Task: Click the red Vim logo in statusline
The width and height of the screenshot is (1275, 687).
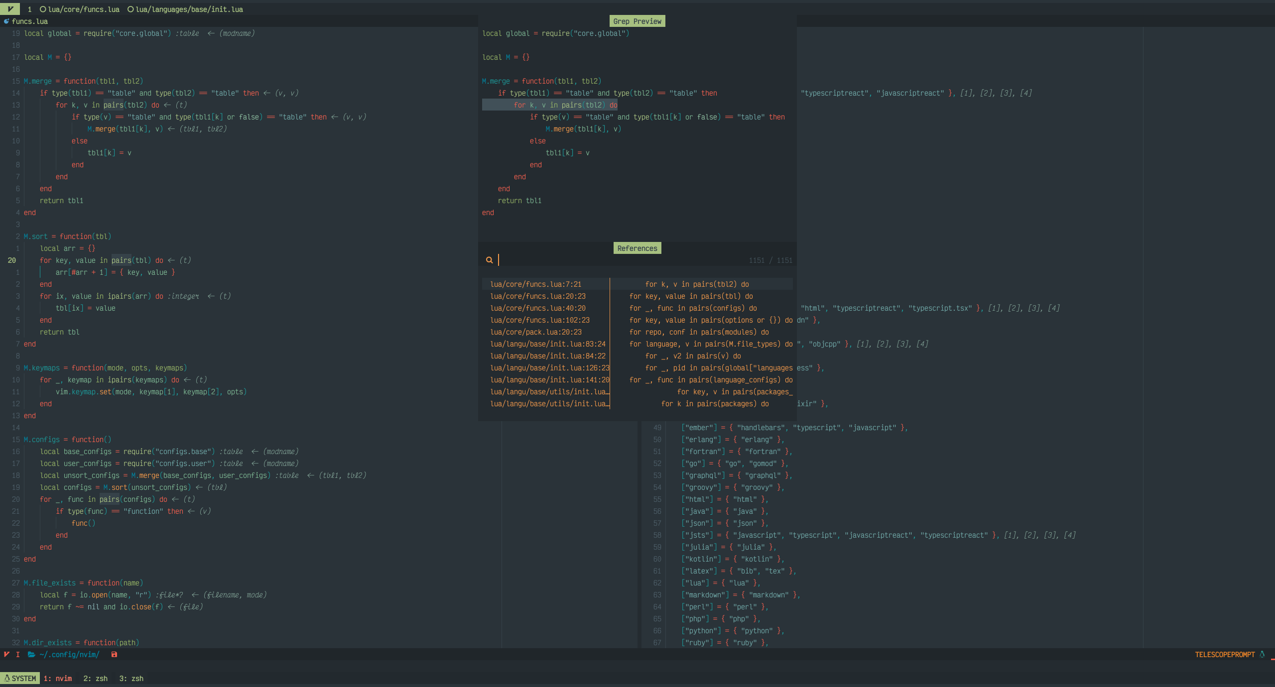Action: point(6,655)
